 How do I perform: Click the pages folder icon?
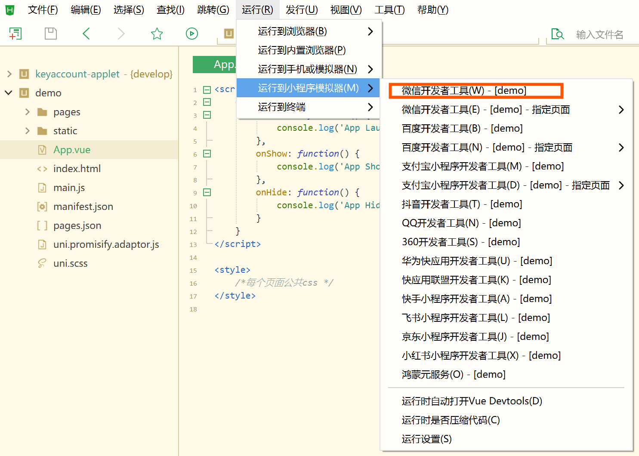[42, 112]
